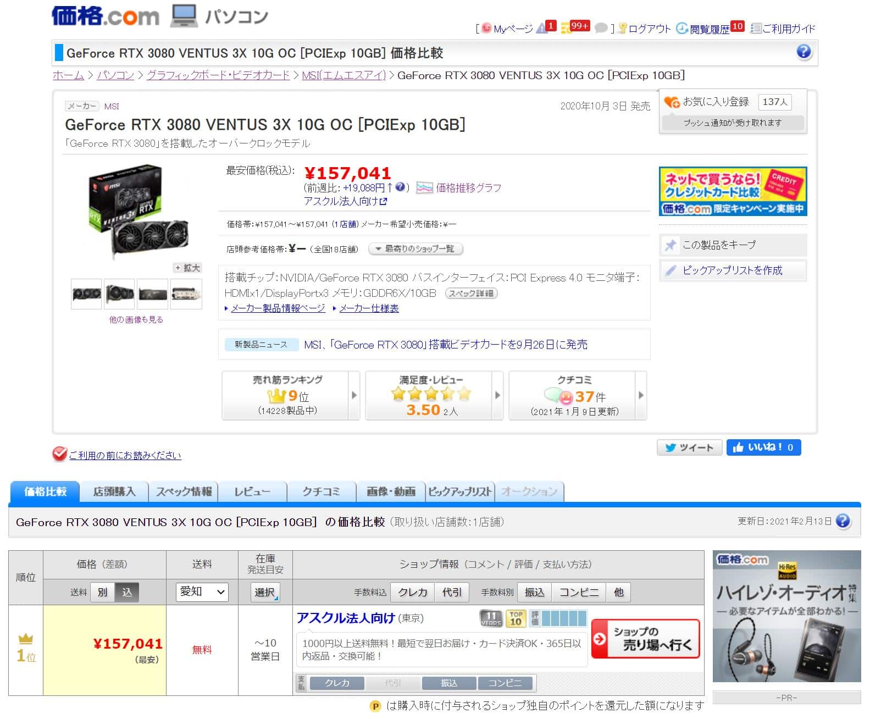Toggle 代引 payment filter
Viewport: 870px width, 719px height.
[x=452, y=592]
